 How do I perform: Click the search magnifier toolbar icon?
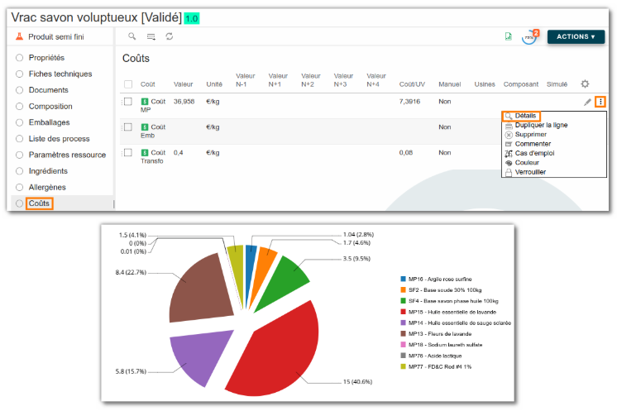[132, 36]
